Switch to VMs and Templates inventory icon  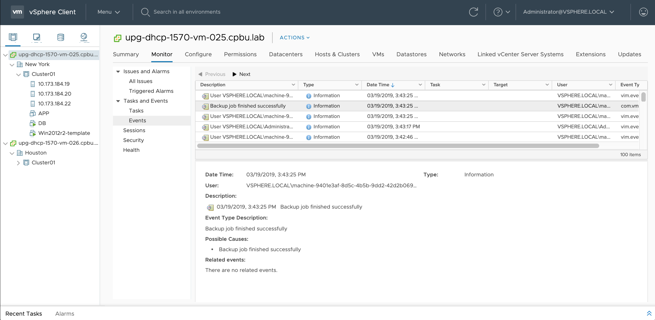[x=36, y=37]
